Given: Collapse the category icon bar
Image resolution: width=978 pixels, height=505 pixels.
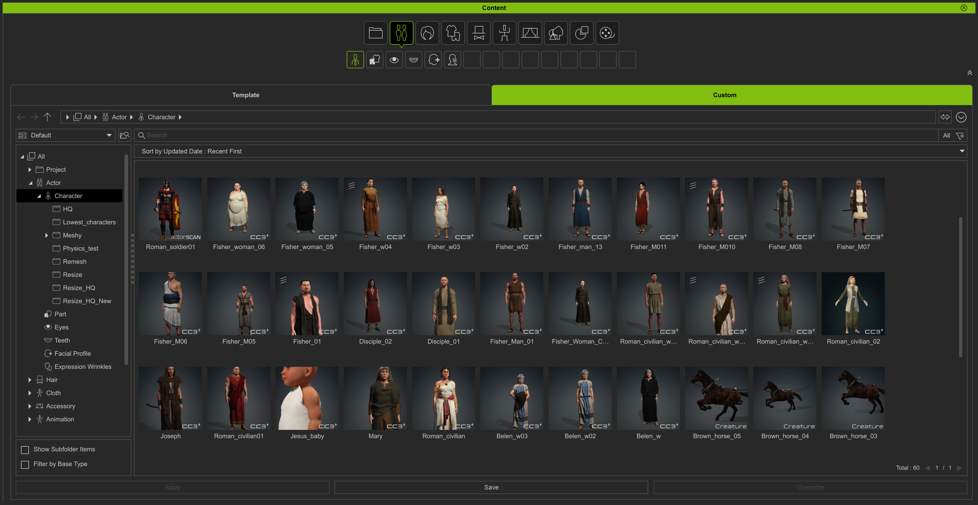Looking at the screenshot, I should (970, 73).
